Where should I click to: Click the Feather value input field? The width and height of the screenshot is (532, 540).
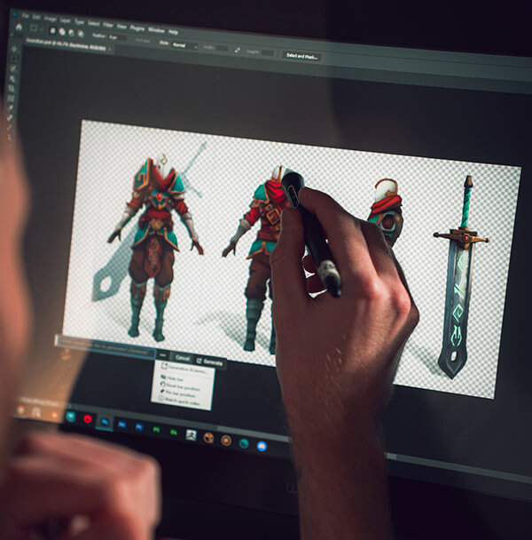(117, 36)
